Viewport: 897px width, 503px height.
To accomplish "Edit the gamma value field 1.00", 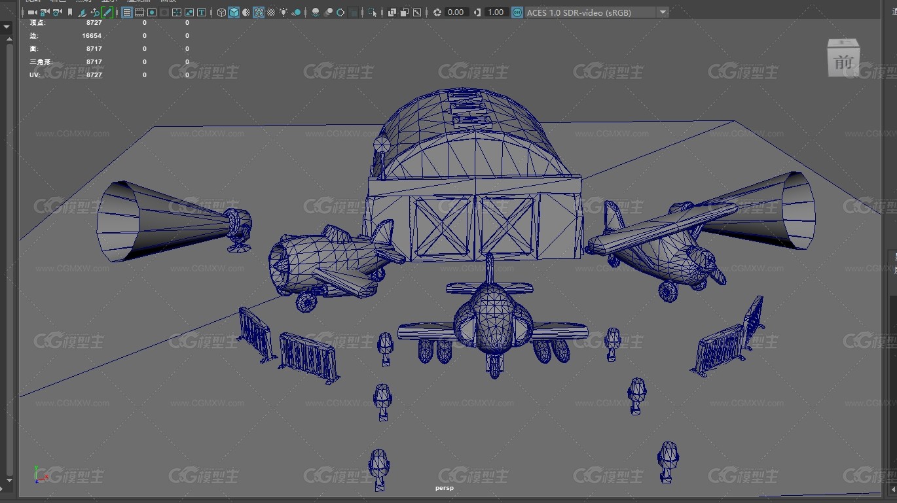I will tap(496, 12).
